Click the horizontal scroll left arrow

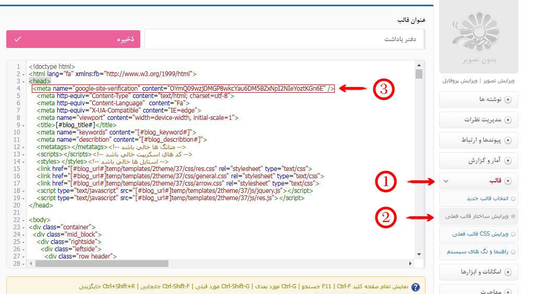click(x=31, y=263)
